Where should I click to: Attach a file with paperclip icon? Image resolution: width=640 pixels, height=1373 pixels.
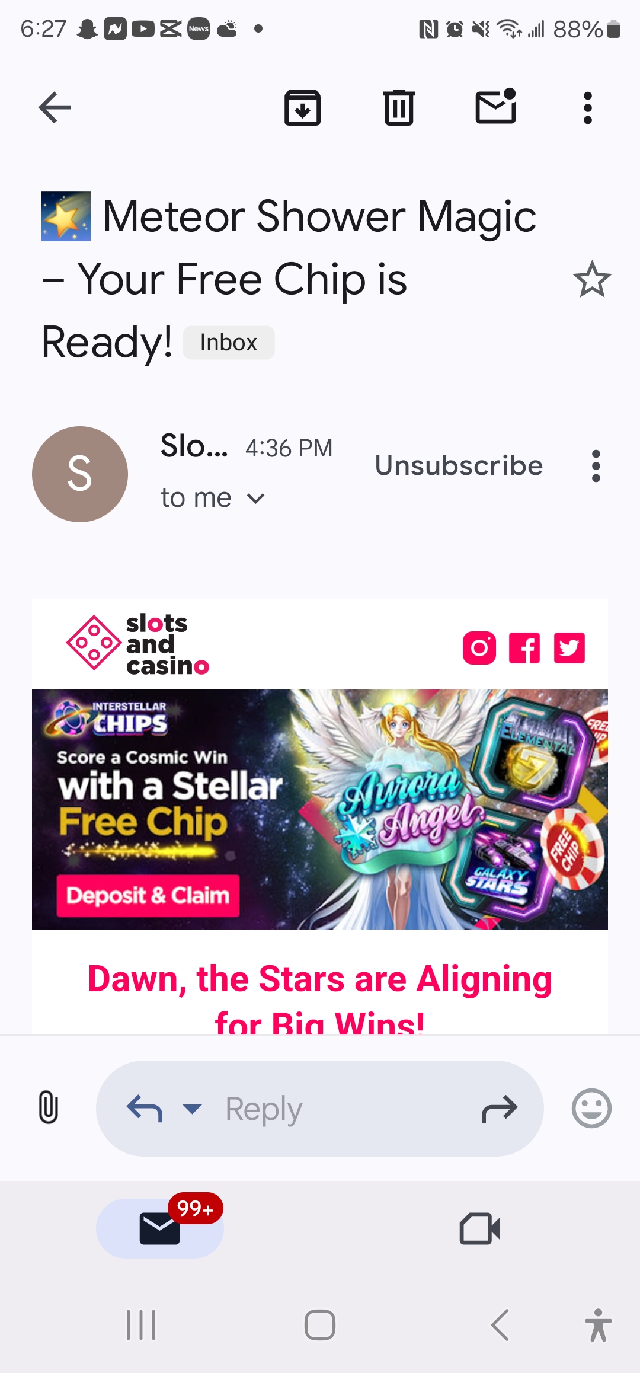[49, 1107]
